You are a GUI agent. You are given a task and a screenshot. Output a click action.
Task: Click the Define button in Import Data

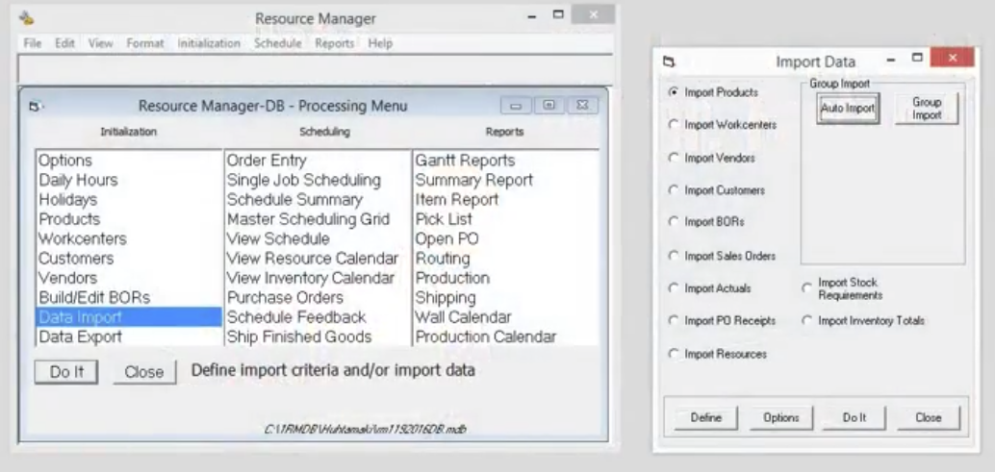[706, 417]
